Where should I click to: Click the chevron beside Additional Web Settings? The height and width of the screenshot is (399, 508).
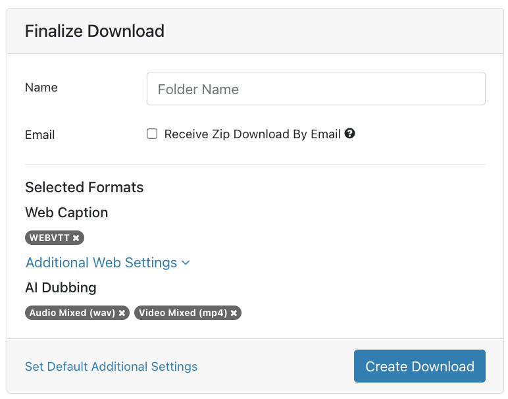(186, 263)
